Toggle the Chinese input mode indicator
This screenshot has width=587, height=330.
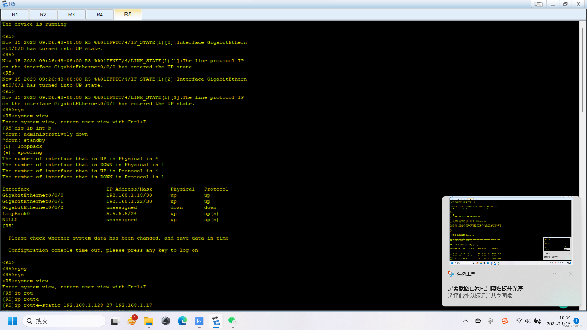(490, 321)
